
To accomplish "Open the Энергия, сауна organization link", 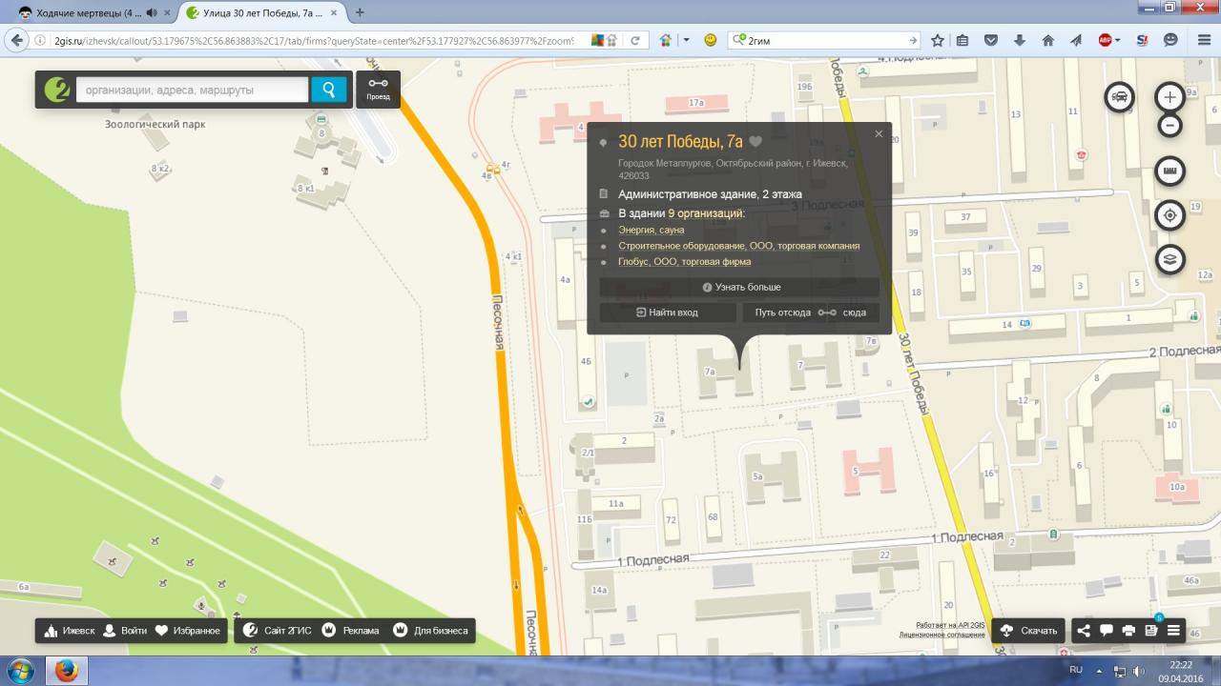I will coord(652,231).
